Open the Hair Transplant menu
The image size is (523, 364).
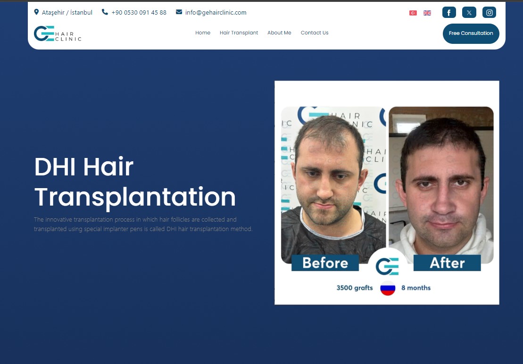(239, 33)
